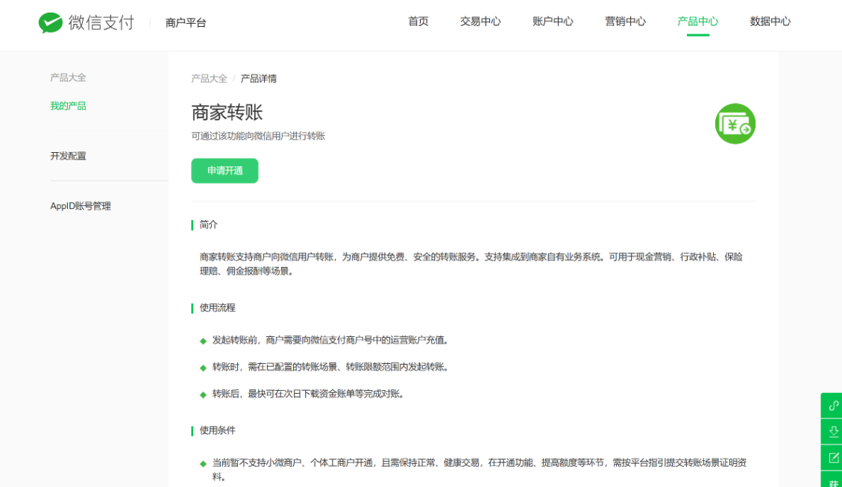Click the 商户平台 header text
The image size is (842, 487).
tap(186, 23)
